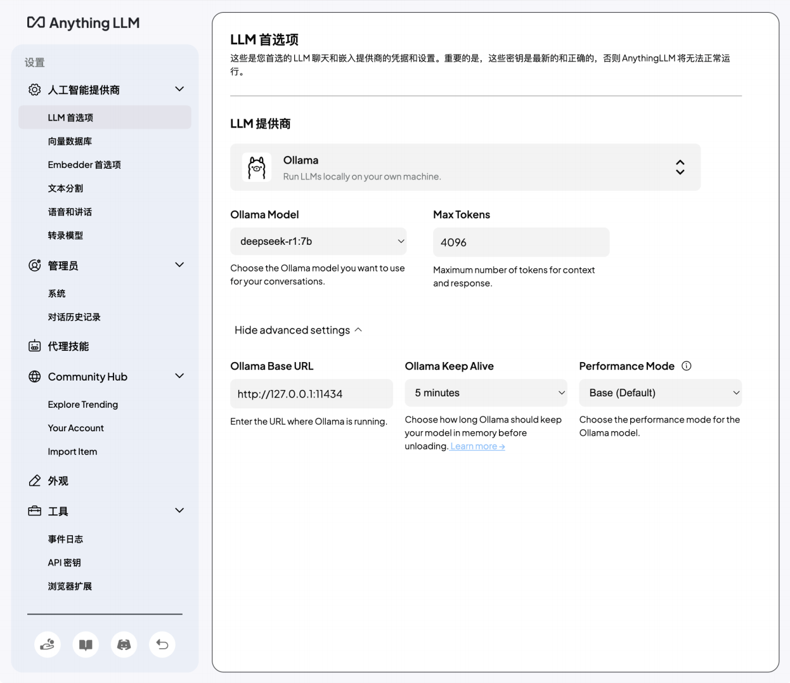This screenshot has width=790, height=683.
Task: Click the Max Tokens input field
Action: (x=521, y=242)
